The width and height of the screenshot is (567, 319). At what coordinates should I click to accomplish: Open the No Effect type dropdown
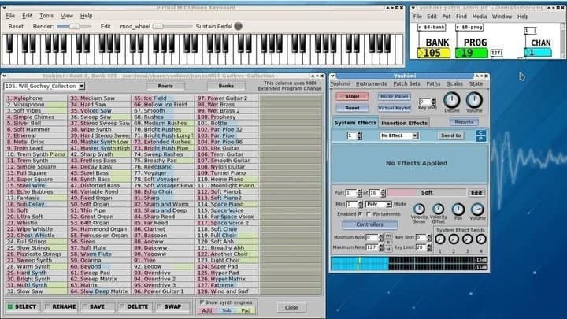(x=398, y=135)
